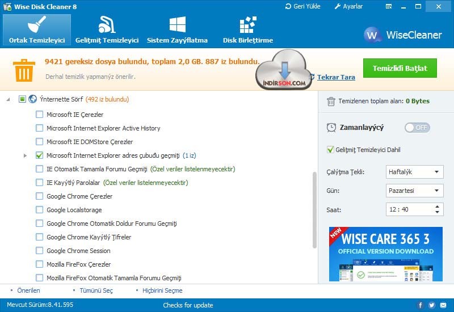Check Google Localstorage checkbox

coord(39,209)
